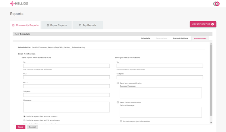226x132 pixels.
Task: Switch to the Community Reports tab
Action: (x=25, y=25)
